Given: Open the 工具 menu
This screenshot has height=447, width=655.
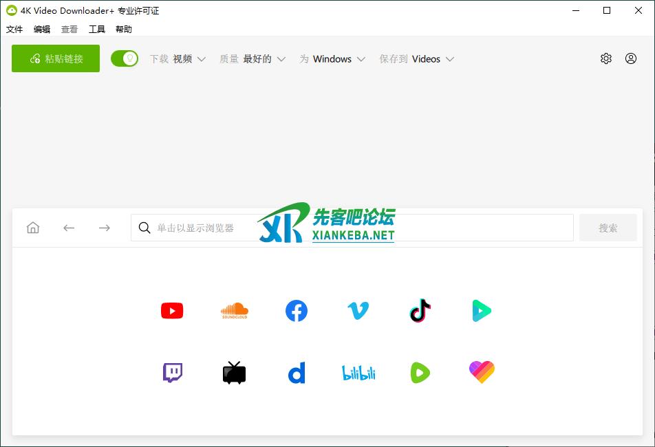Looking at the screenshot, I should click(x=96, y=29).
